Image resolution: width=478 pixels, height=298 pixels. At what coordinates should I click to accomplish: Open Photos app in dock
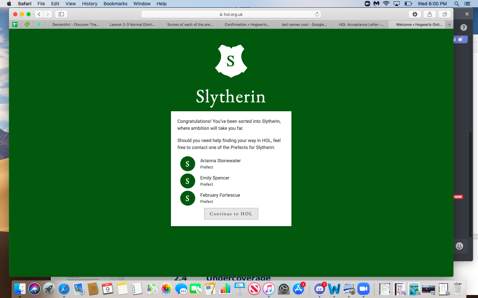(166, 289)
